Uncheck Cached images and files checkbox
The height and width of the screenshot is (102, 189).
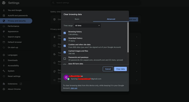[65, 52]
